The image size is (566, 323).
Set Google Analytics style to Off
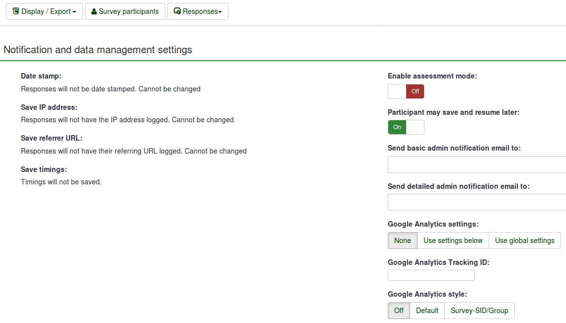[399, 311]
